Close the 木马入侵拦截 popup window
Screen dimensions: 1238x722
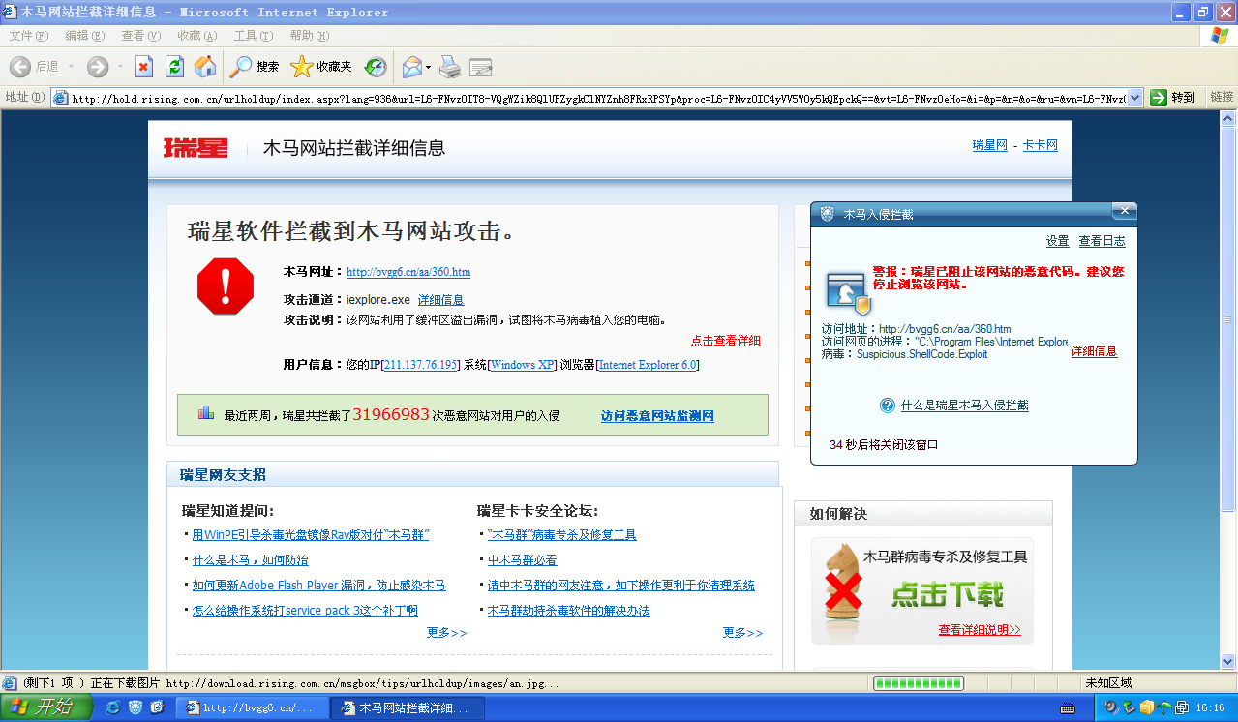(1123, 211)
